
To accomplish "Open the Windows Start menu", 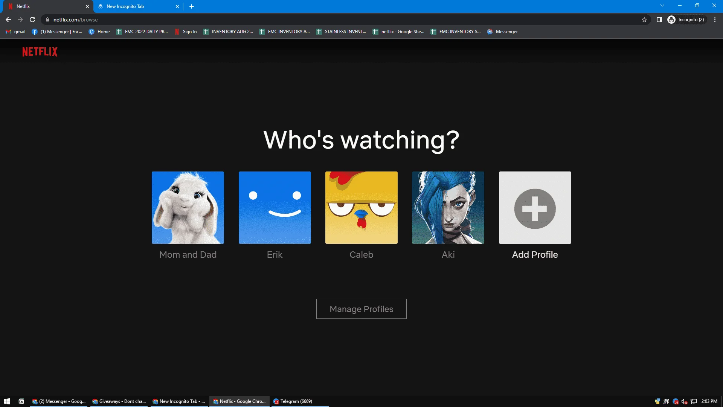I will pyautogui.click(x=7, y=401).
